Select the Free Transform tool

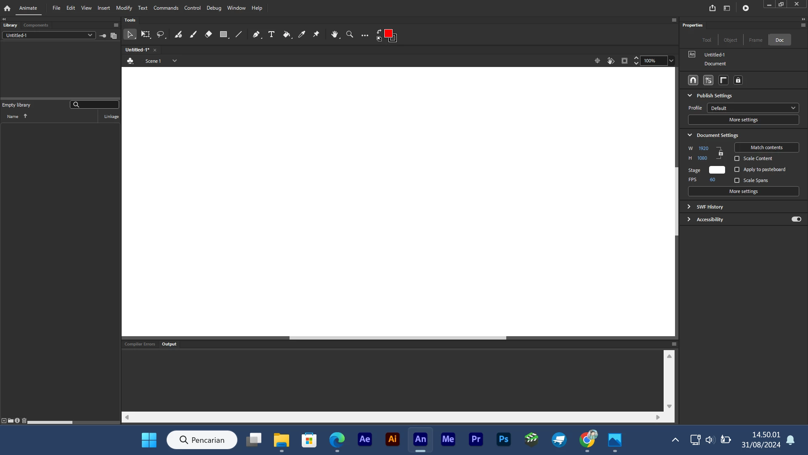coord(145,35)
